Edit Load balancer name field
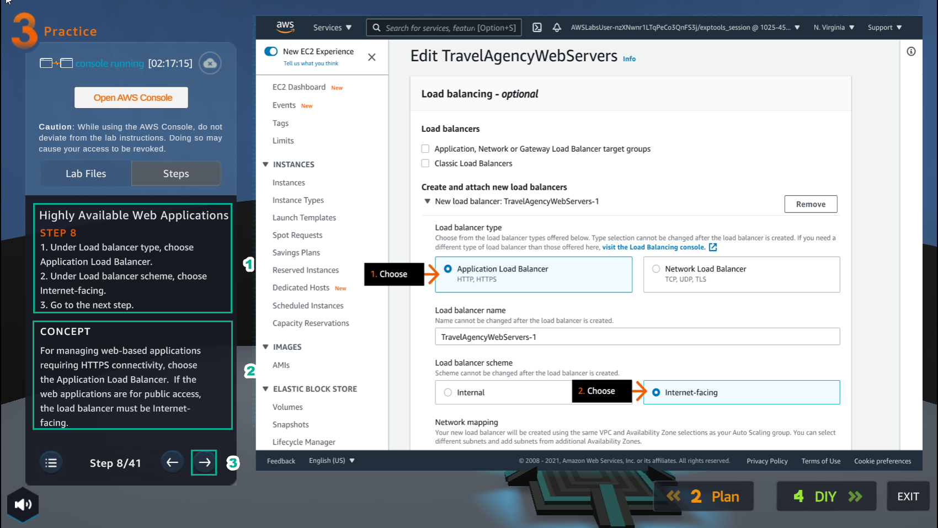Viewport: 938px width, 528px height. tap(637, 337)
